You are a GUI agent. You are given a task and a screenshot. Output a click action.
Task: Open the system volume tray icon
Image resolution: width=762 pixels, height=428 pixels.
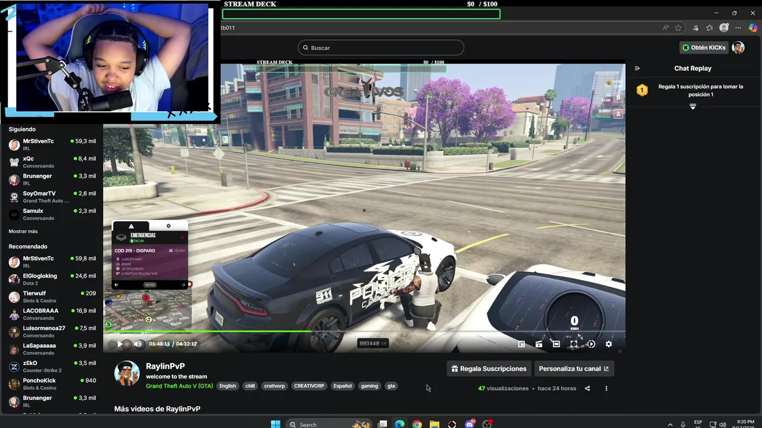[723, 424]
